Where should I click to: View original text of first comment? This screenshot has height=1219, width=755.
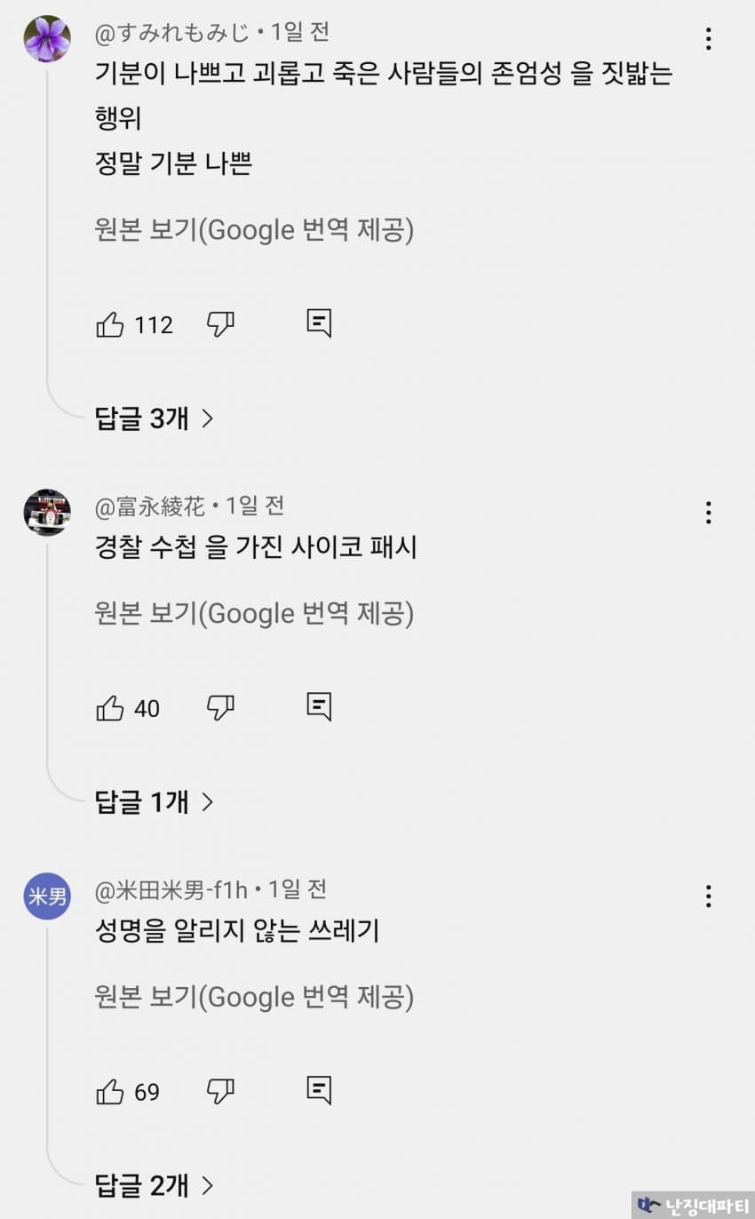tap(254, 230)
